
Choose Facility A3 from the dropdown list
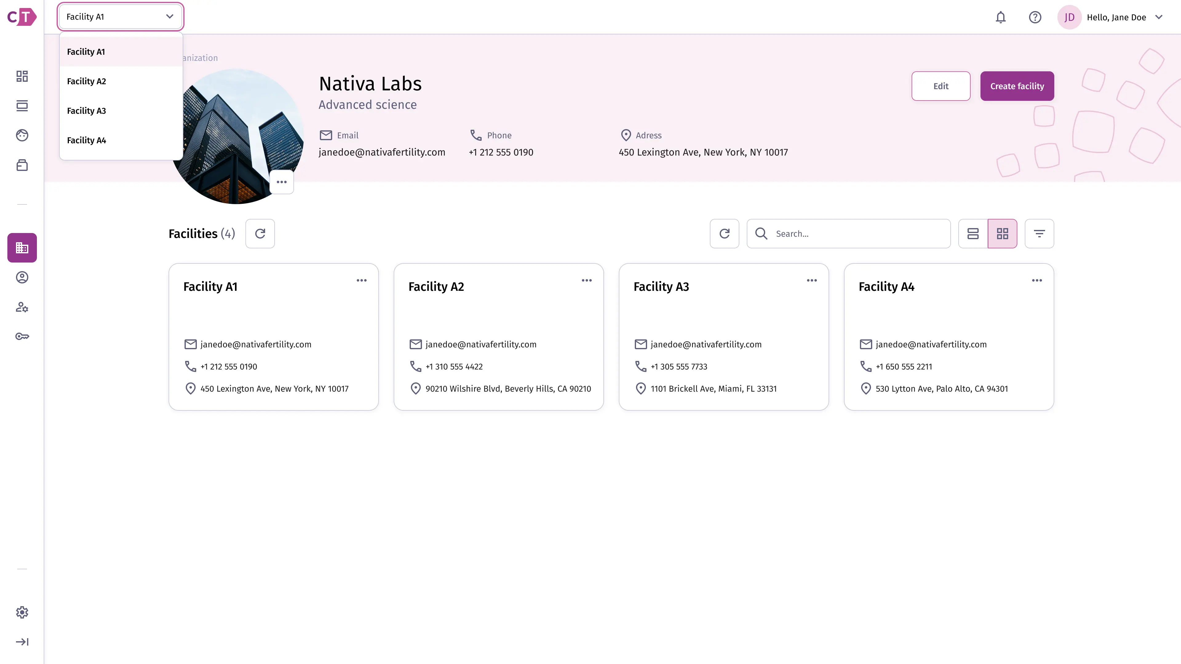[121, 111]
